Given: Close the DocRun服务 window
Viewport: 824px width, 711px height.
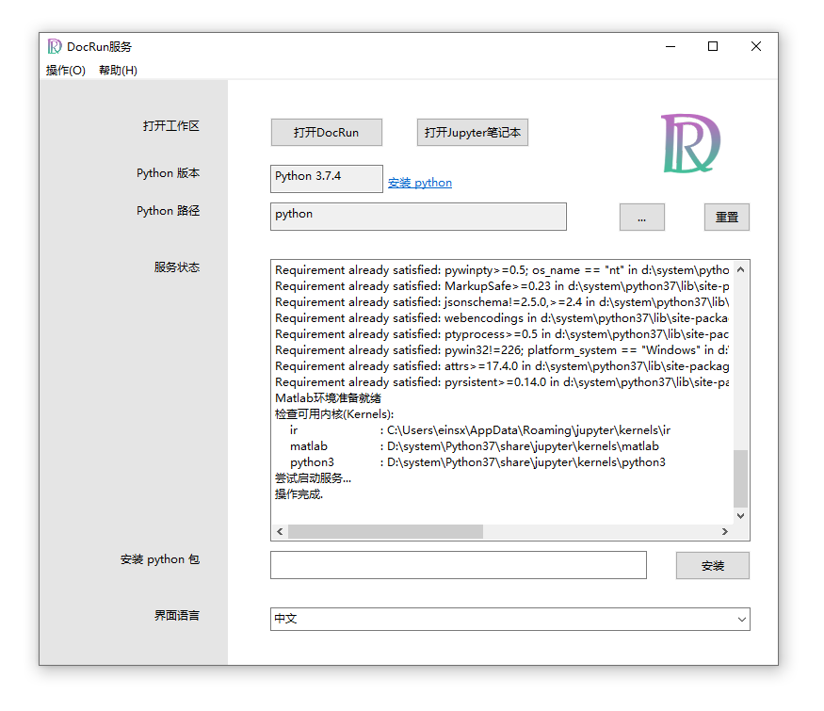Looking at the screenshot, I should pos(755,46).
